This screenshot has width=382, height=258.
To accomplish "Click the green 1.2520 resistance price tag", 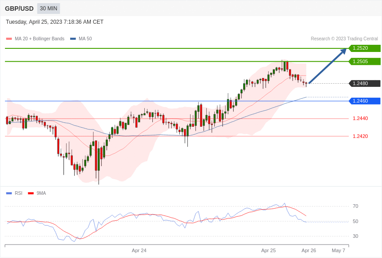I will coord(364,48).
